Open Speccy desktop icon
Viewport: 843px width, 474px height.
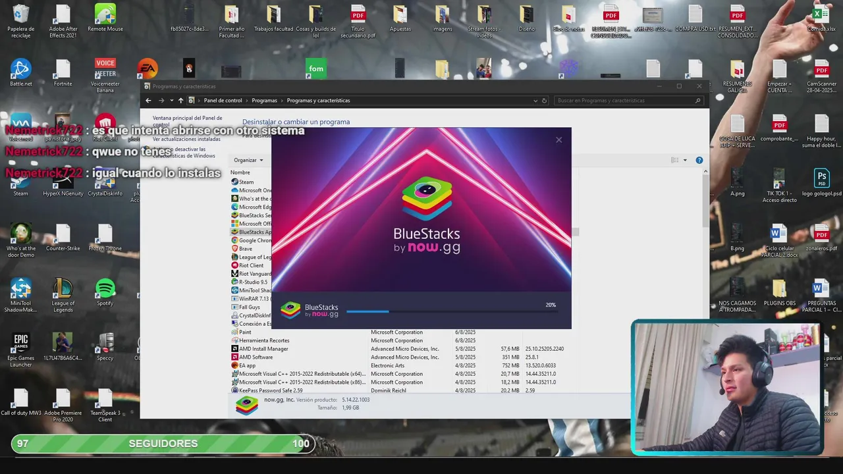pos(105,348)
